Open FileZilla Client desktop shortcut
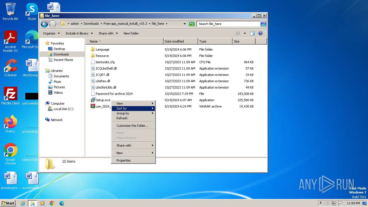This screenshot has width=368, height=207. 10,96
